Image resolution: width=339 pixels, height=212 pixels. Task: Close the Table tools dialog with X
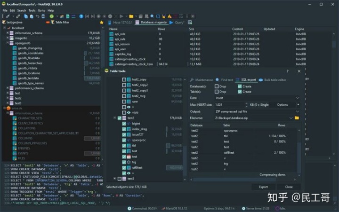299,71
